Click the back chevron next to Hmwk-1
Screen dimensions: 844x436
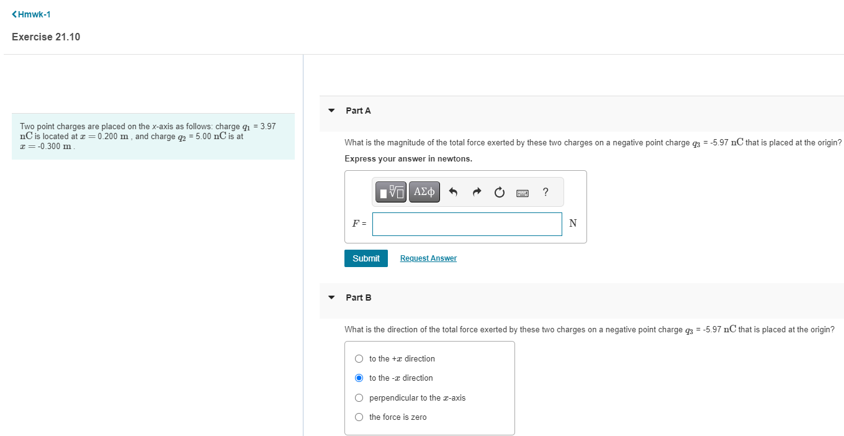14,14
